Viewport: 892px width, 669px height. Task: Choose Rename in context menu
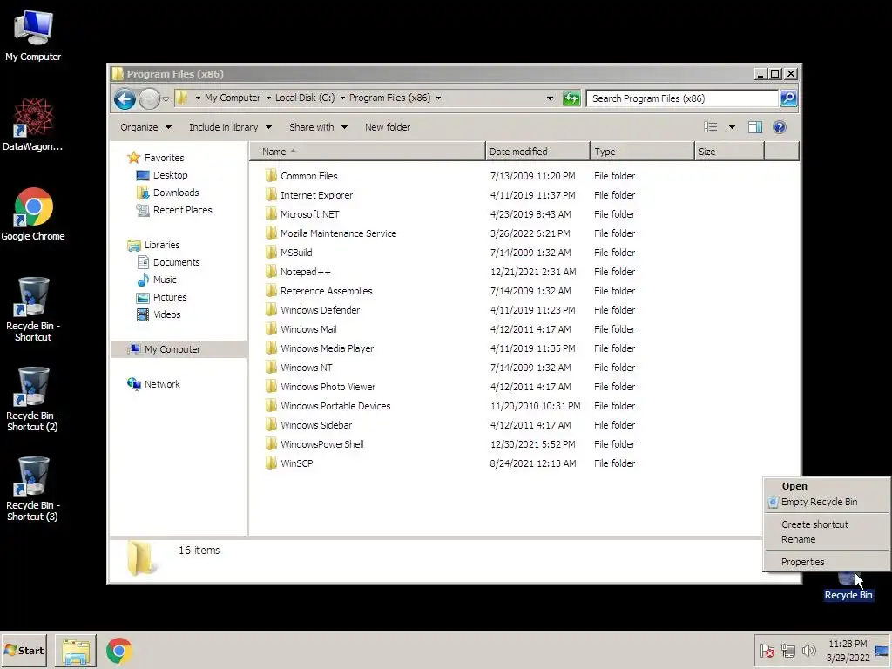[x=798, y=539]
